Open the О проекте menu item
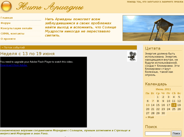Viewport: 184px width, 137px height. 8,39
